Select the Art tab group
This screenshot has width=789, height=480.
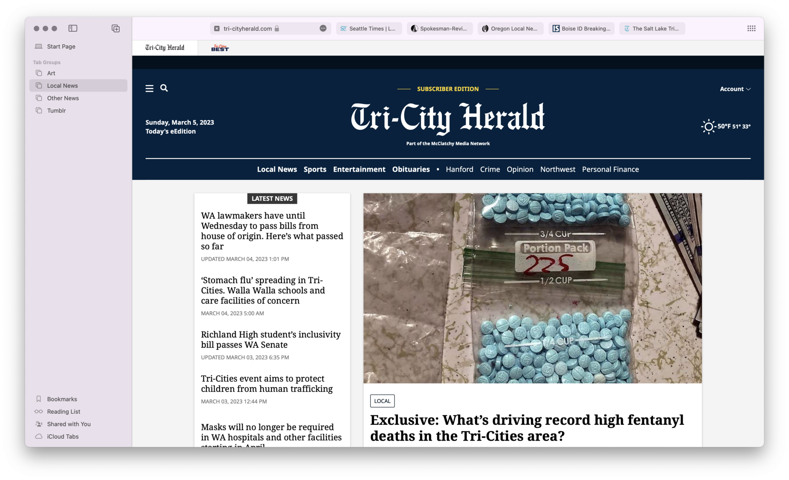78,73
